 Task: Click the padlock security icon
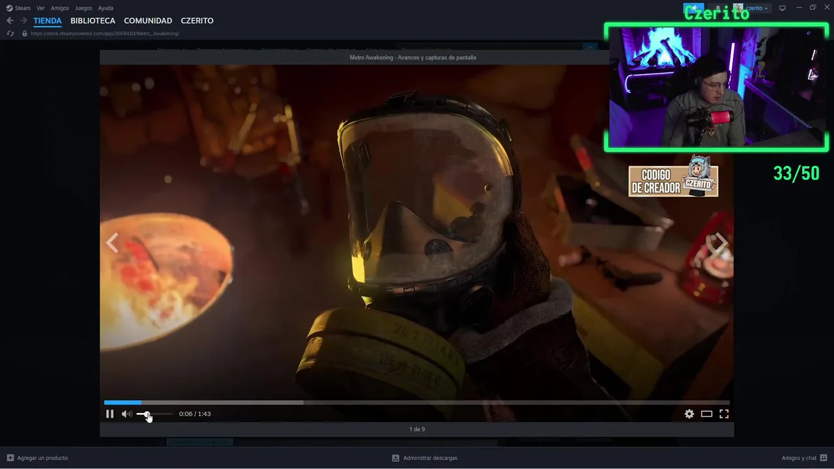[x=25, y=33]
